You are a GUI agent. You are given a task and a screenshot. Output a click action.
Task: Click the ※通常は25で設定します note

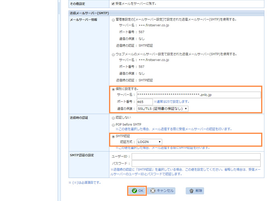[x=171, y=102]
